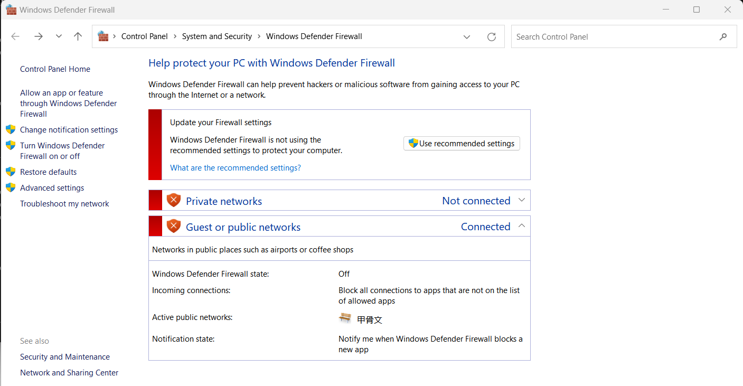Click Update your Firewall settings text
Image resolution: width=743 pixels, height=386 pixels.
[x=221, y=123]
